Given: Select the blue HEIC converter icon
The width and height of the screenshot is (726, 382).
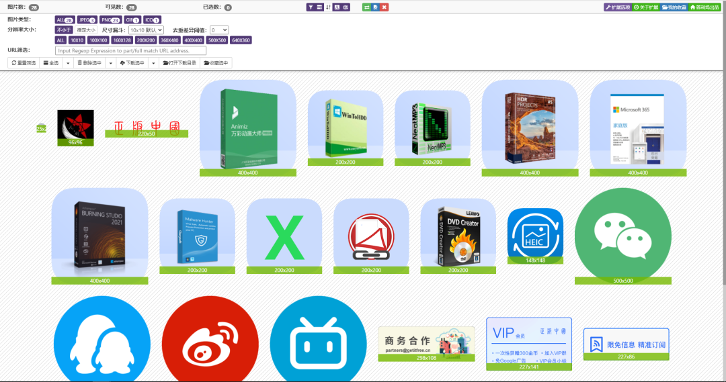Looking at the screenshot, I should pyautogui.click(x=535, y=236).
